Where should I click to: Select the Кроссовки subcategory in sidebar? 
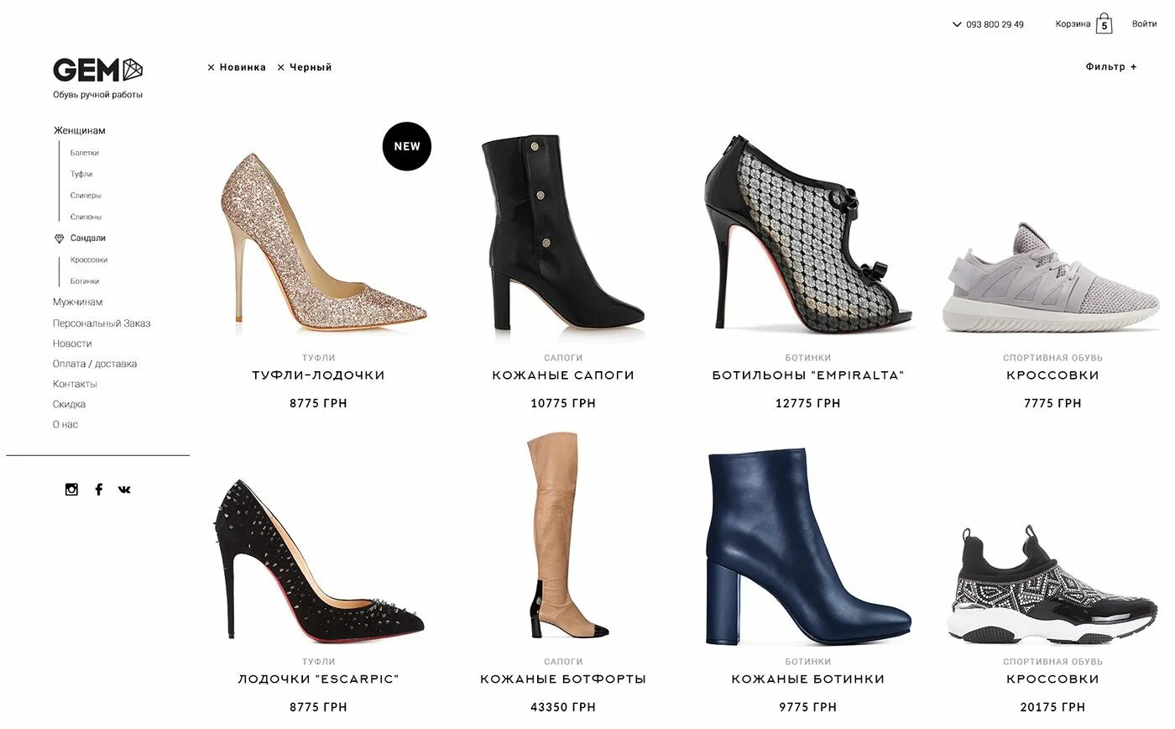point(89,260)
